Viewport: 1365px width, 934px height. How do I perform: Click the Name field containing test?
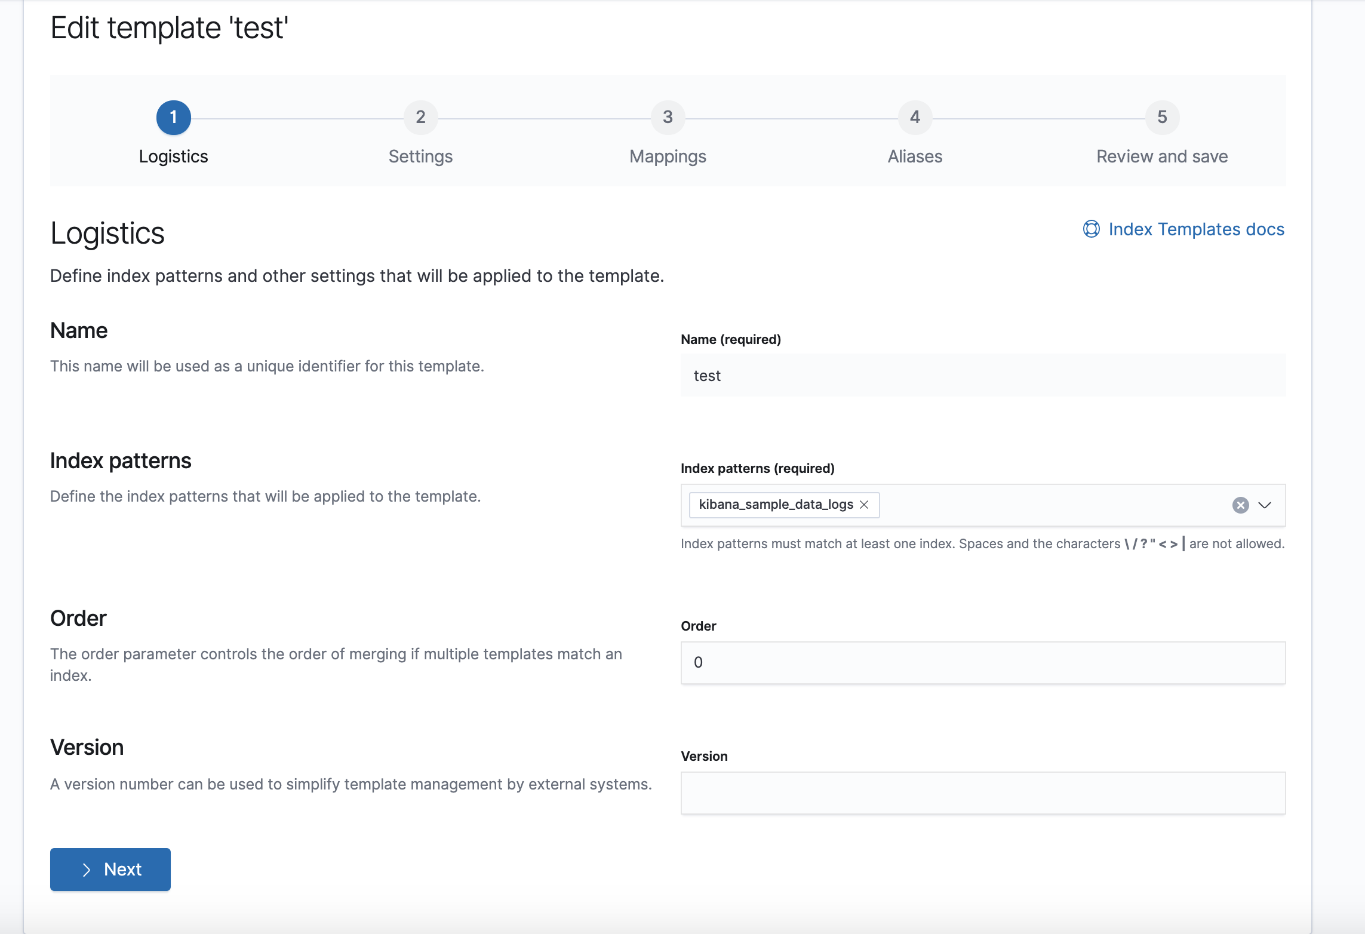click(x=983, y=376)
